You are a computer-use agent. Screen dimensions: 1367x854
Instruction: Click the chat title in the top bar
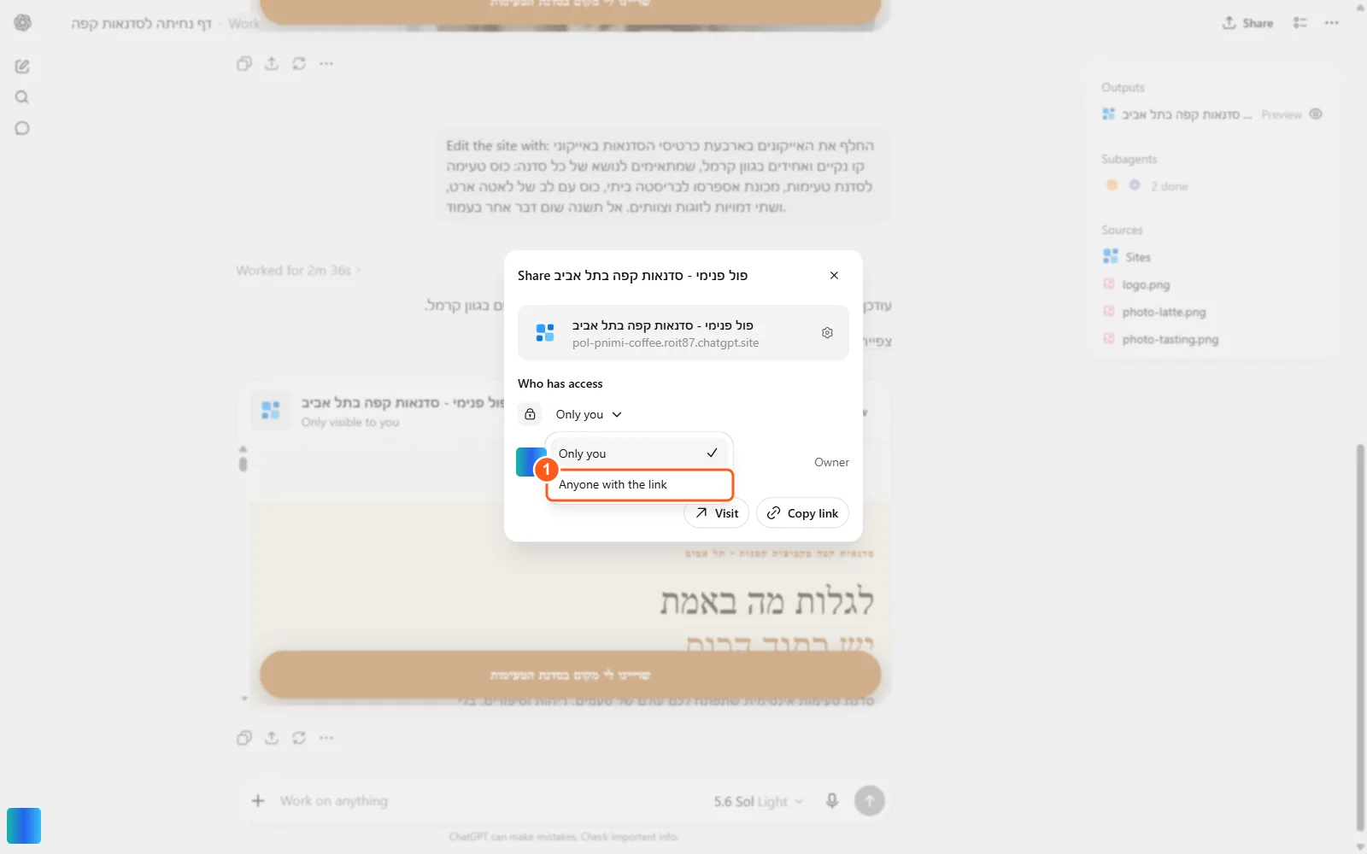pos(141,23)
